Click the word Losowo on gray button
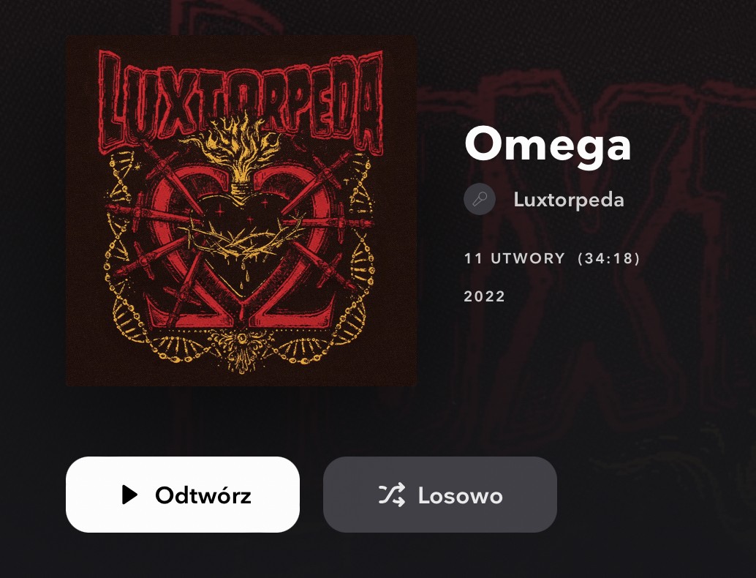Viewport: 756px width, 578px height. [460, 495]
